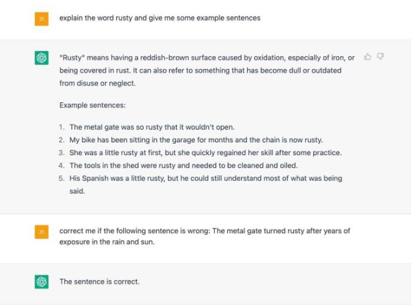Image resolution: width=419 pixels, height=305 pixels.
Task: Click the orange user avatar beside "correct me" prompt
Action: (42, 232)
